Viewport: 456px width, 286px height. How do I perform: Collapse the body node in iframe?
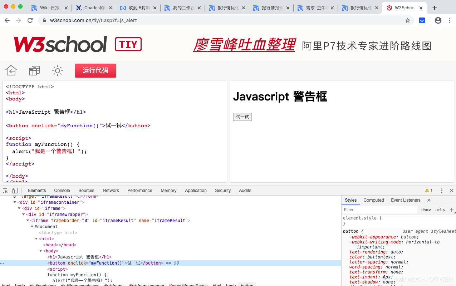pyautogui.click(x=41, y=251)
